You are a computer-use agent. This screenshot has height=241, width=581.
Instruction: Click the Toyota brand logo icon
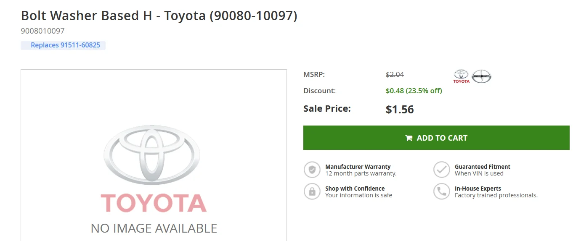tap(461, 76)
